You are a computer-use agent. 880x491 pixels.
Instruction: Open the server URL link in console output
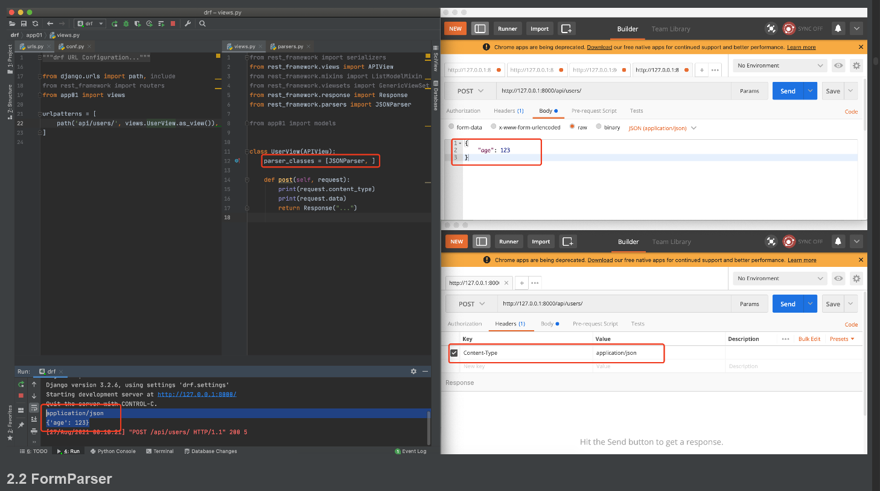[x=197, y=395]
